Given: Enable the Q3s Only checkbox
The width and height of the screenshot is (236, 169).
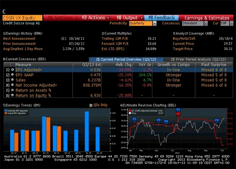Looking at the screenshot, I should [91, 106].
